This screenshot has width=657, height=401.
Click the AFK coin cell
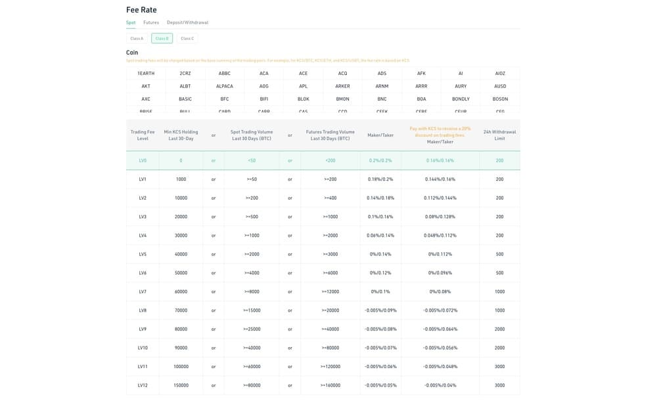(422, 74)
